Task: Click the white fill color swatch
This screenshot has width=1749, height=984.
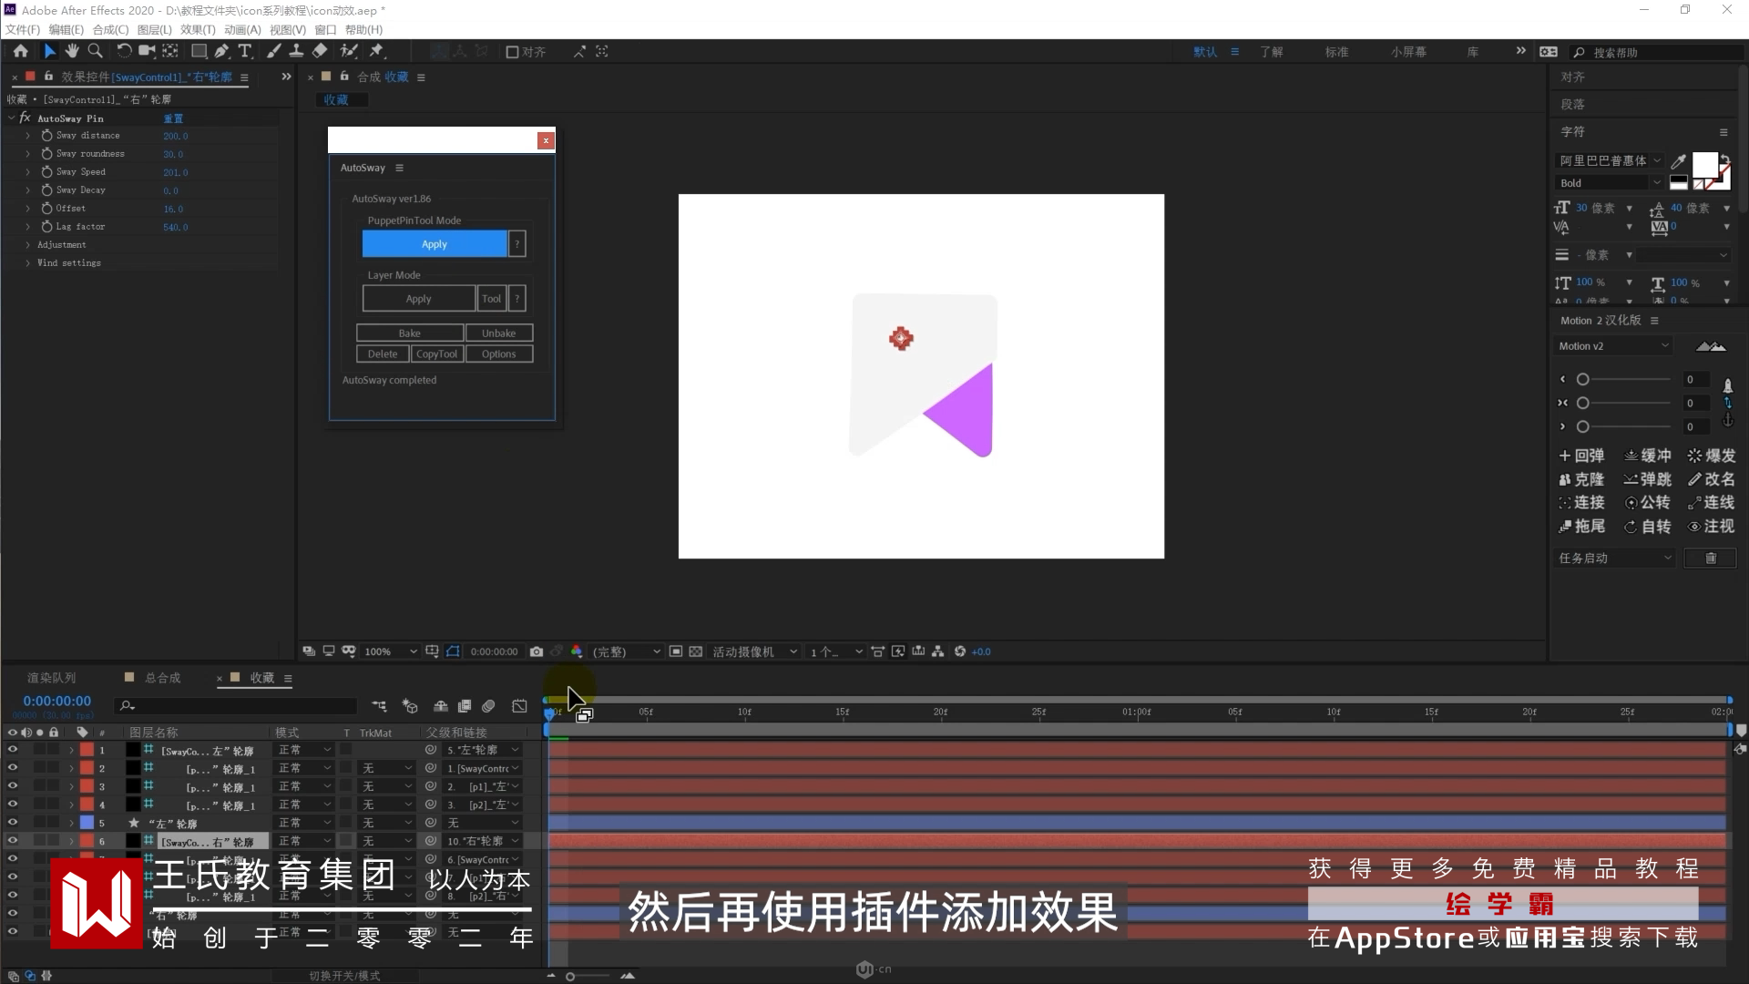Action: point(1703,165)
